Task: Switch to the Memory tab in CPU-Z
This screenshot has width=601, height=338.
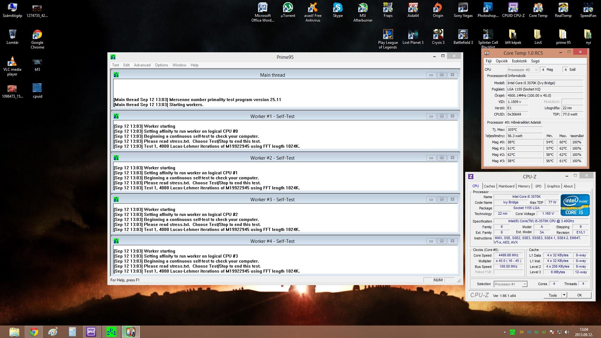Action: [x=524, y=186]
